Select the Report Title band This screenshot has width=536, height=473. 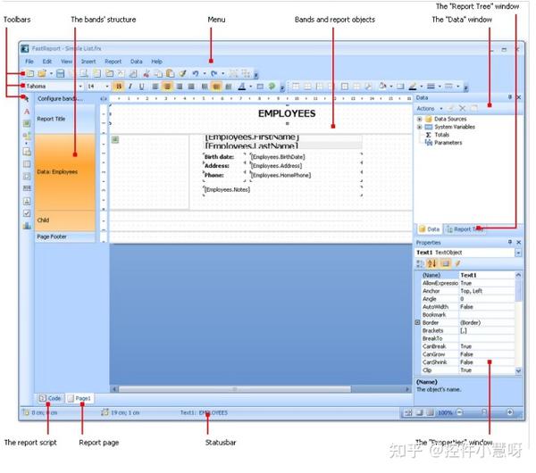pos(65,119)
